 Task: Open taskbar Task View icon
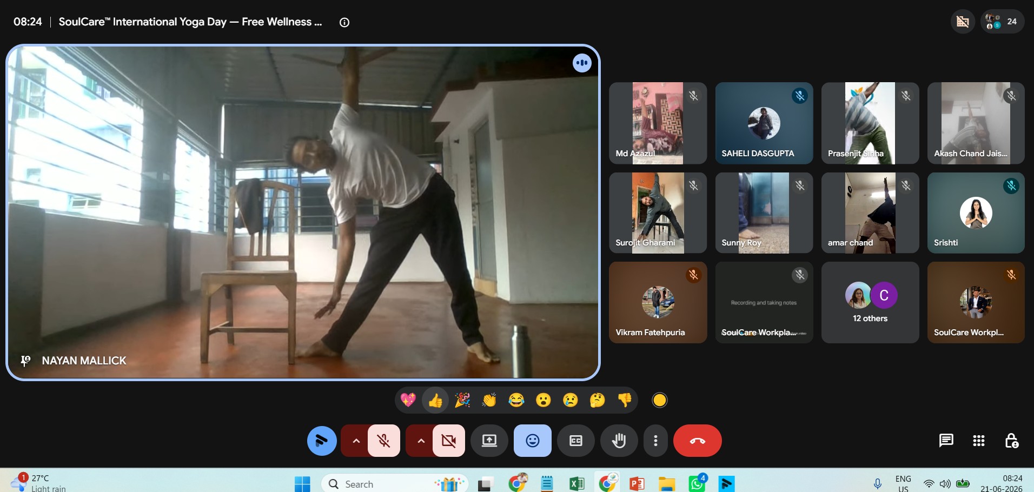(485, 483)
